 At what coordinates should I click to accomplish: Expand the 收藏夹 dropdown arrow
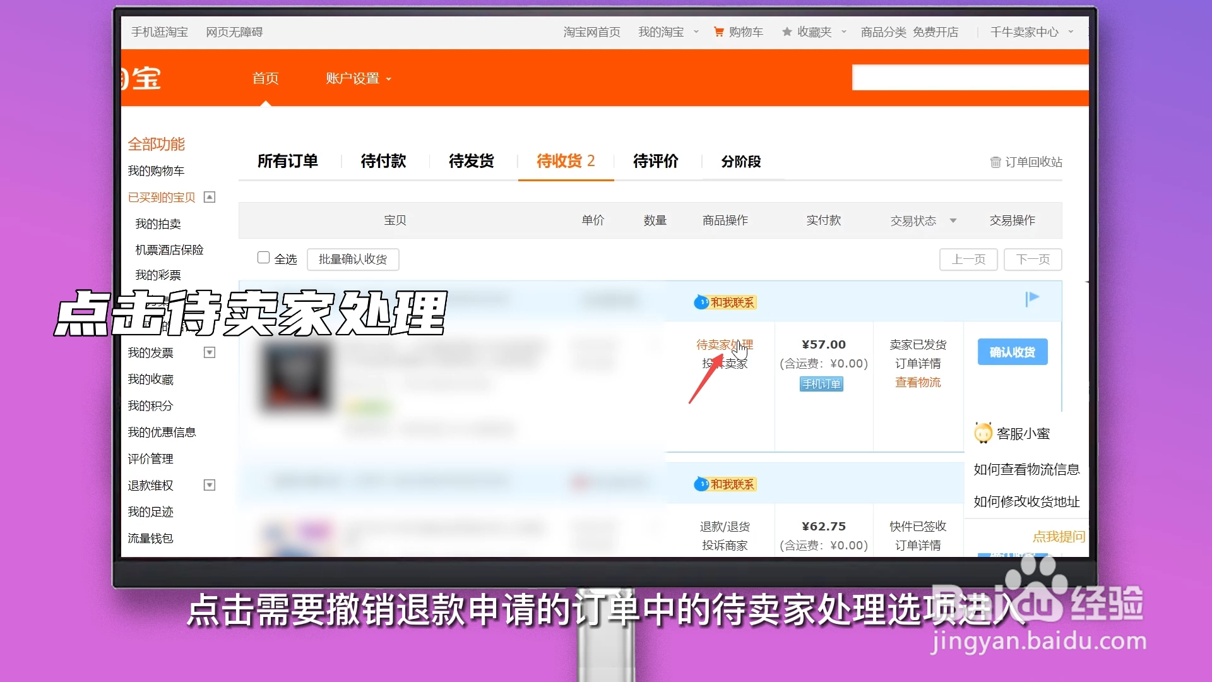click(844, 32)
